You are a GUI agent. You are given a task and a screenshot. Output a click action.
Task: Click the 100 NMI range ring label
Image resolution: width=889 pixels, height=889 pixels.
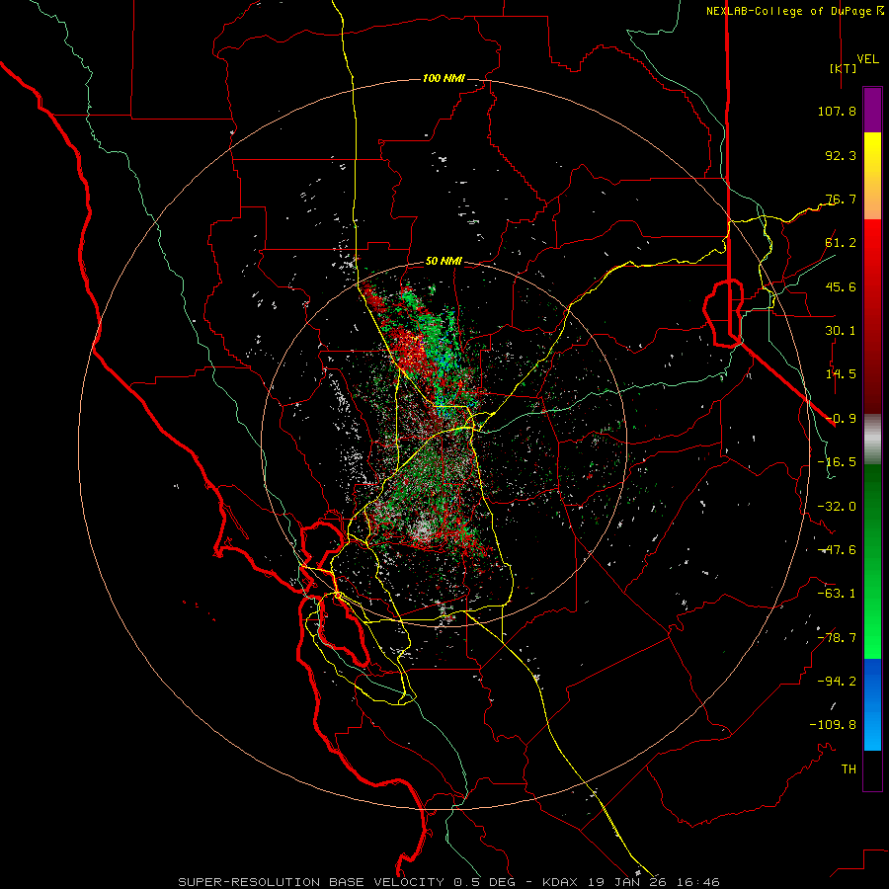444,78
